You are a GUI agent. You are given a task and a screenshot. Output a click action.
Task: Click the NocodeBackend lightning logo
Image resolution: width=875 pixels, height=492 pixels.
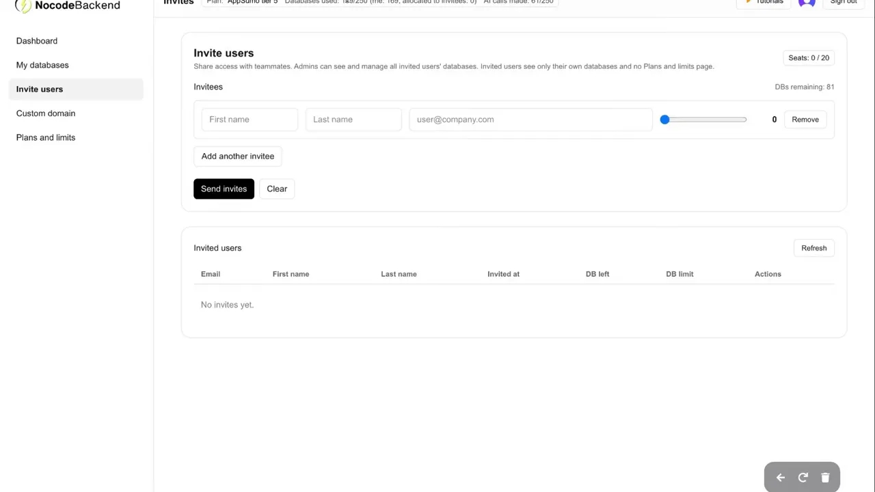click(x=23, y=5)
